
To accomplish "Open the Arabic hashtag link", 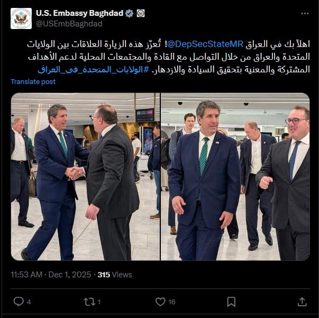I will tap(93, 70).
